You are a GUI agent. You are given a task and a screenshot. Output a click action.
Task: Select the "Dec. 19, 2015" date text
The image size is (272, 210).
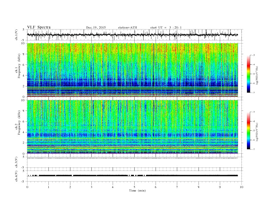point(96,27)
